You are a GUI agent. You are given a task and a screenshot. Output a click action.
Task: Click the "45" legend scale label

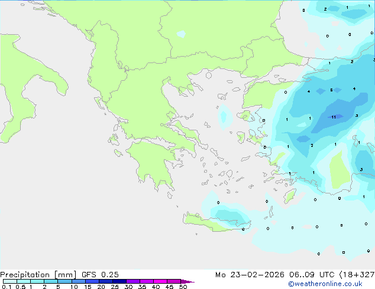(x=169, y=287)
